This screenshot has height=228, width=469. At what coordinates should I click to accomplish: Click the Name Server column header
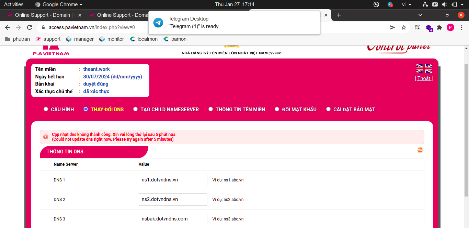tap(66, 164)
